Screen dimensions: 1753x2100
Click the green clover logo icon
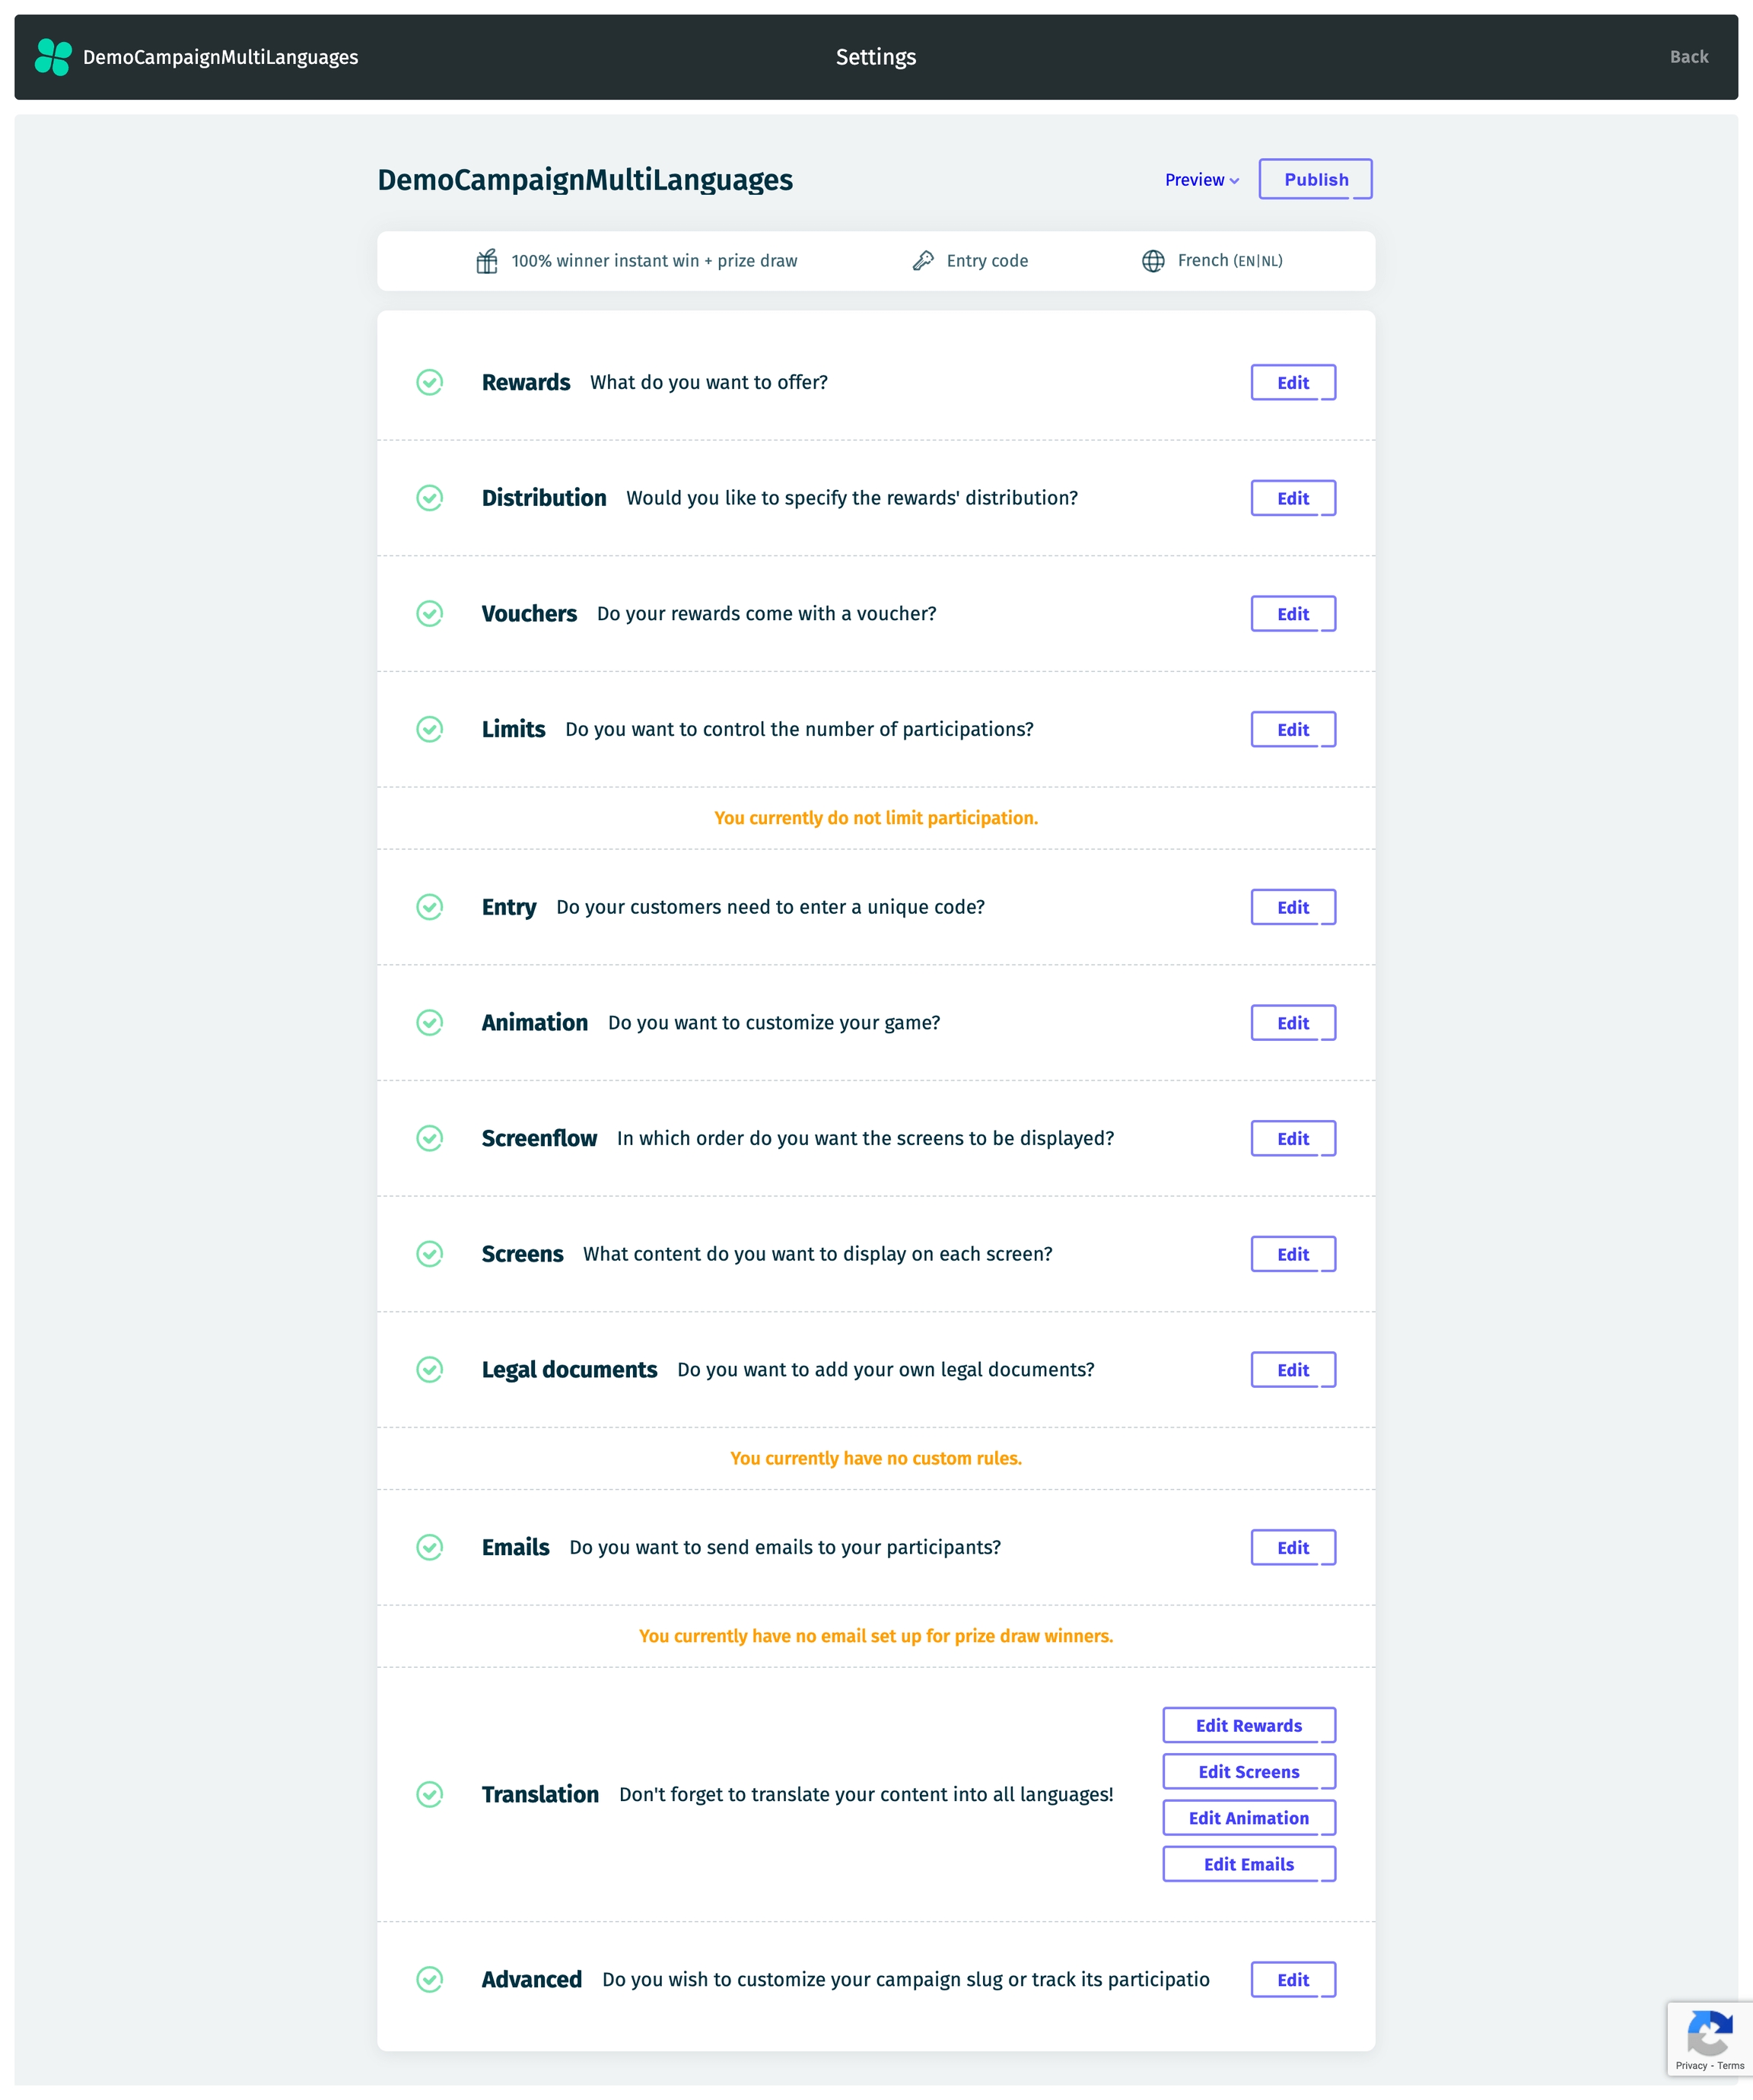click(53, 57)
